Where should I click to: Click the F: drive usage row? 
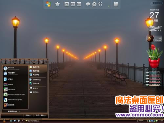(x=154, y=81)
